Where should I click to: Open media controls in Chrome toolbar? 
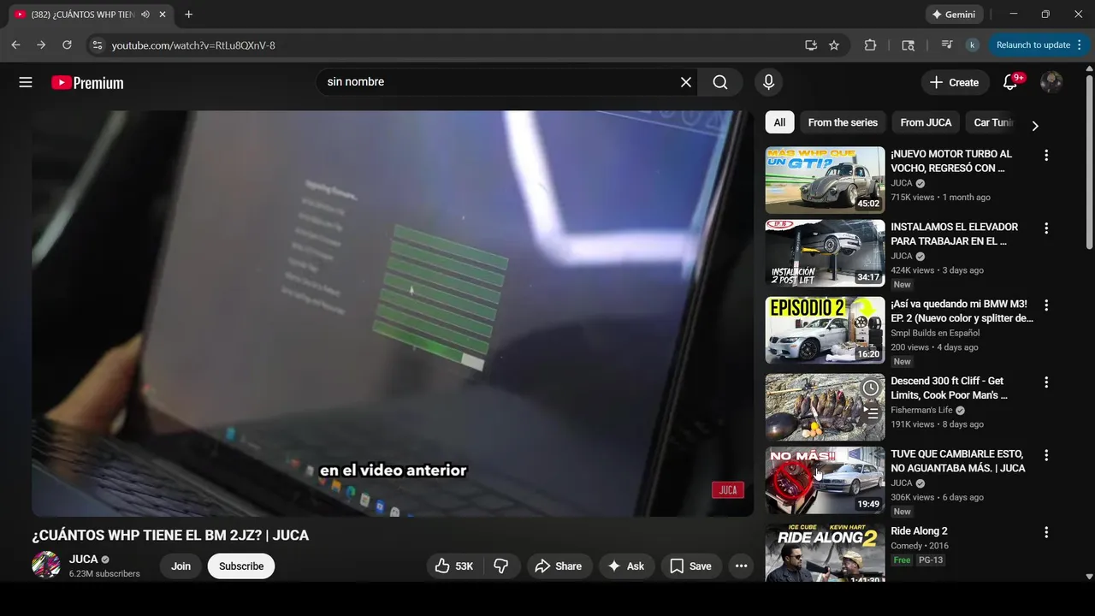(x=947, y=45)
